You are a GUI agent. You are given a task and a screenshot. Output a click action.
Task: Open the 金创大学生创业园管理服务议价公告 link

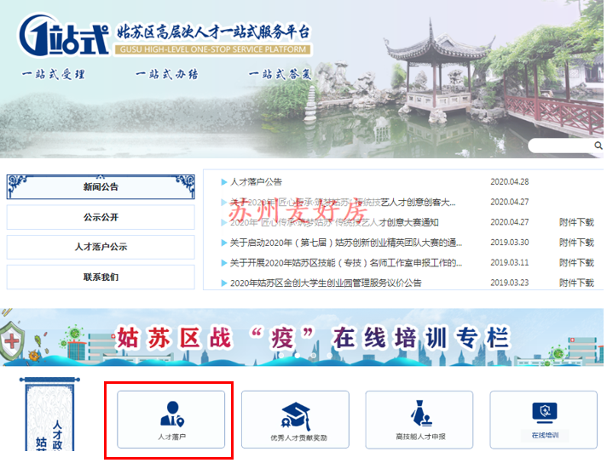click(326, 283)
